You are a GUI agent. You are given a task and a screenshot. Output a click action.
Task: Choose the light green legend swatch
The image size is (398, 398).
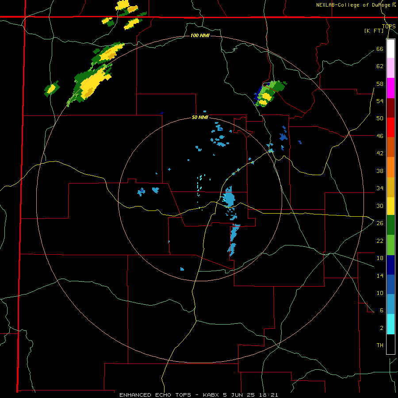coord(390,245)
